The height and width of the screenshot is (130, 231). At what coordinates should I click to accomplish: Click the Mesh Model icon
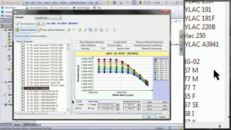click(3, 8)
